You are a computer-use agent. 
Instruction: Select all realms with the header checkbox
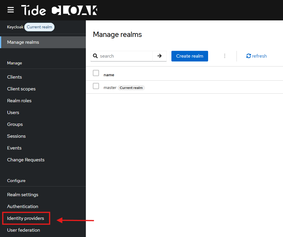pyautogui.click(x=96, y=73)
